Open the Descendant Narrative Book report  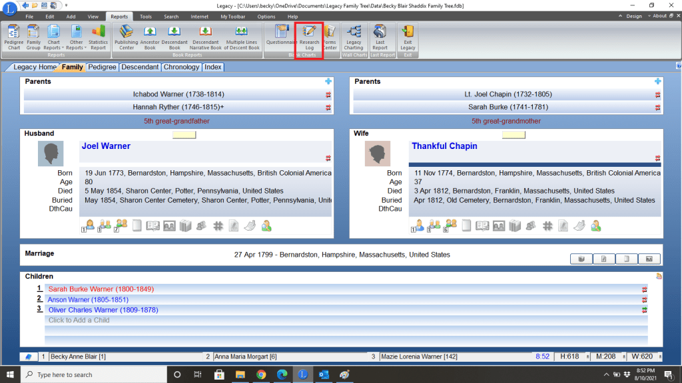coord(205,39)
